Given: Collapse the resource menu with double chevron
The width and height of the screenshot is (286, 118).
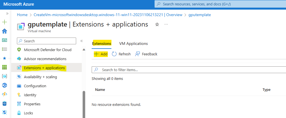Looking at the screenshot, I should point(82,41).
